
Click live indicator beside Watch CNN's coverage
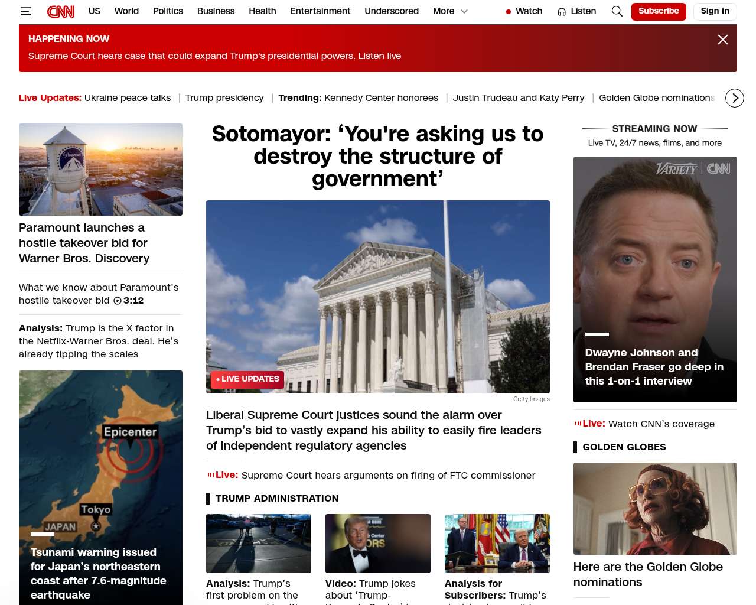click(578, 424)
